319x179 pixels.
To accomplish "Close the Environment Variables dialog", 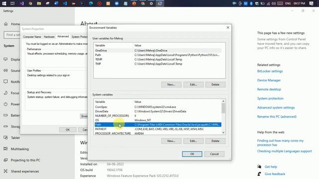I will tap(228, 27).
